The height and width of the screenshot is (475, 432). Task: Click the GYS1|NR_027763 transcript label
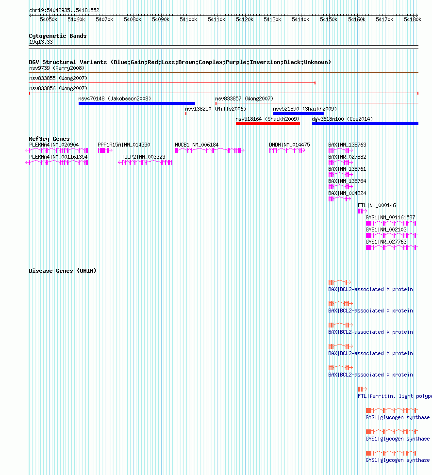coord(386,242)
